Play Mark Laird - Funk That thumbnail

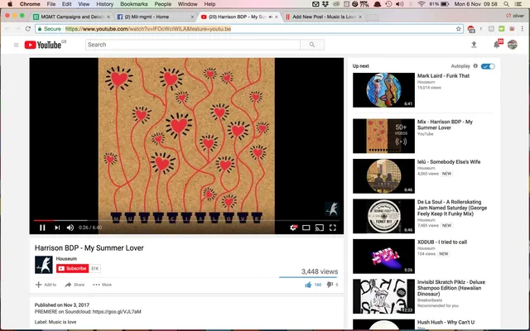tap(383, 90)
